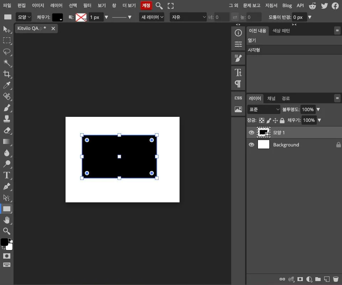Click the 열기 history entry

click(x=294, y=40)
